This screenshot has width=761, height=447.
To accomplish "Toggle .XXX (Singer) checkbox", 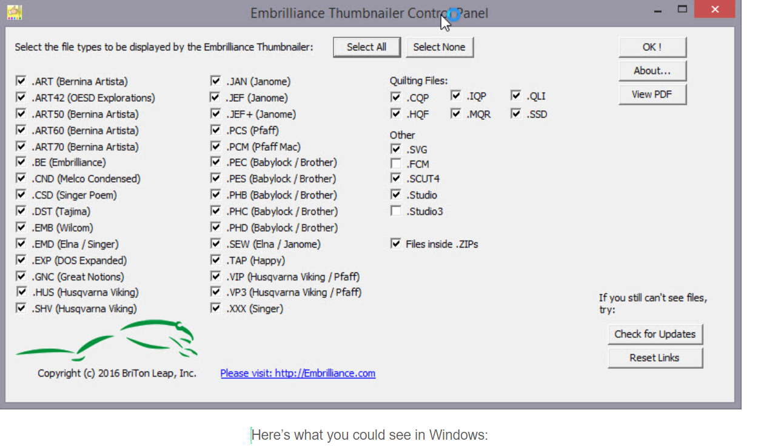I will coord(215,308).
